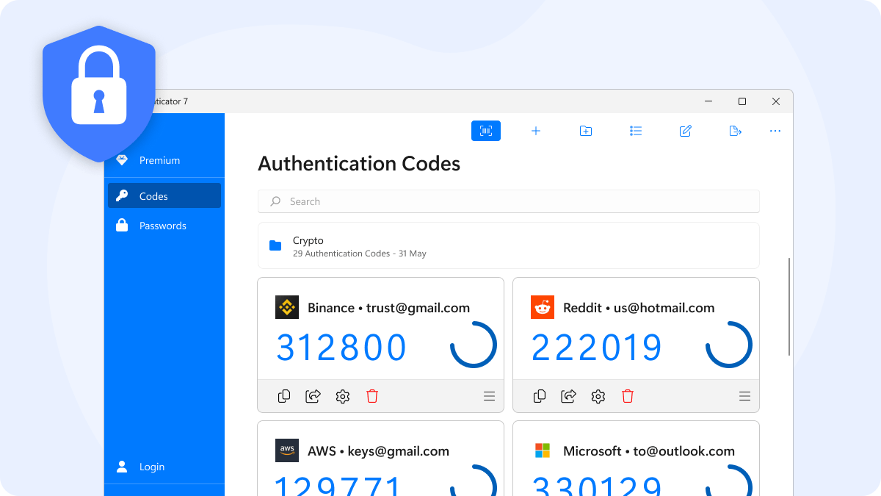
Task: Click the Binance countdown progress ring
Action: coord(474,345)
